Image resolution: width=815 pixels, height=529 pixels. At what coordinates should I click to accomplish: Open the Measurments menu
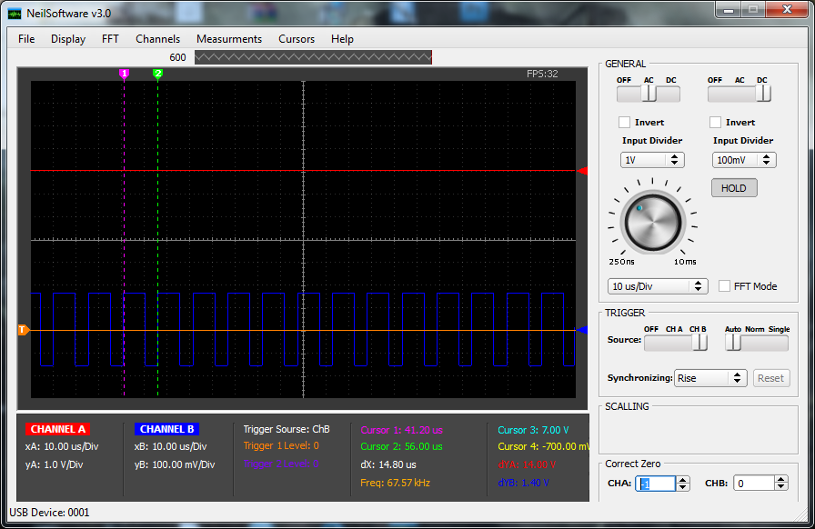[x=229, y=39]
